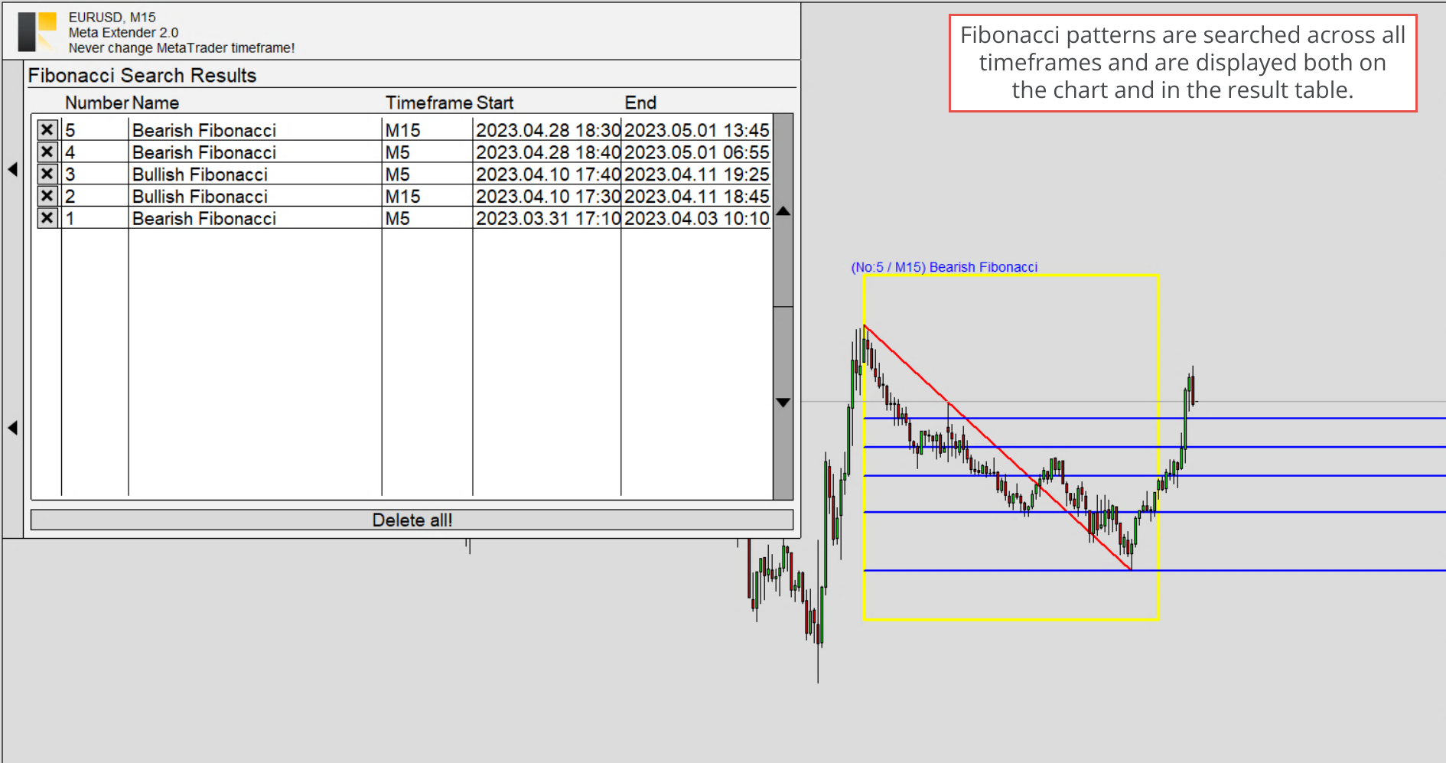Click end date 2023.05.01 06:55

pyautogui.click(x=697, y=152)
